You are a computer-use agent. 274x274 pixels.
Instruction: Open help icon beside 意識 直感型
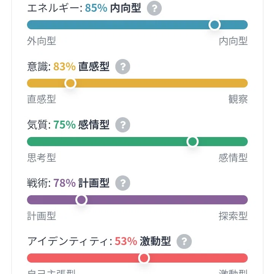pos(123,66)
